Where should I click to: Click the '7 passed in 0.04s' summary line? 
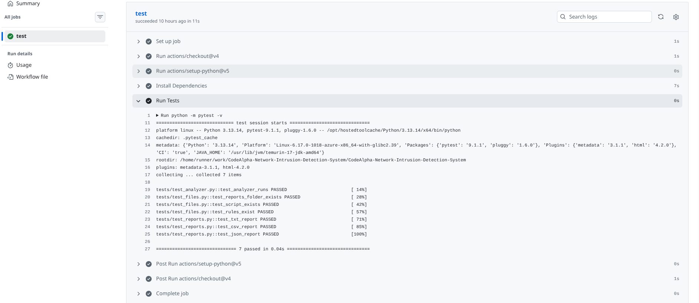point(263,249)
